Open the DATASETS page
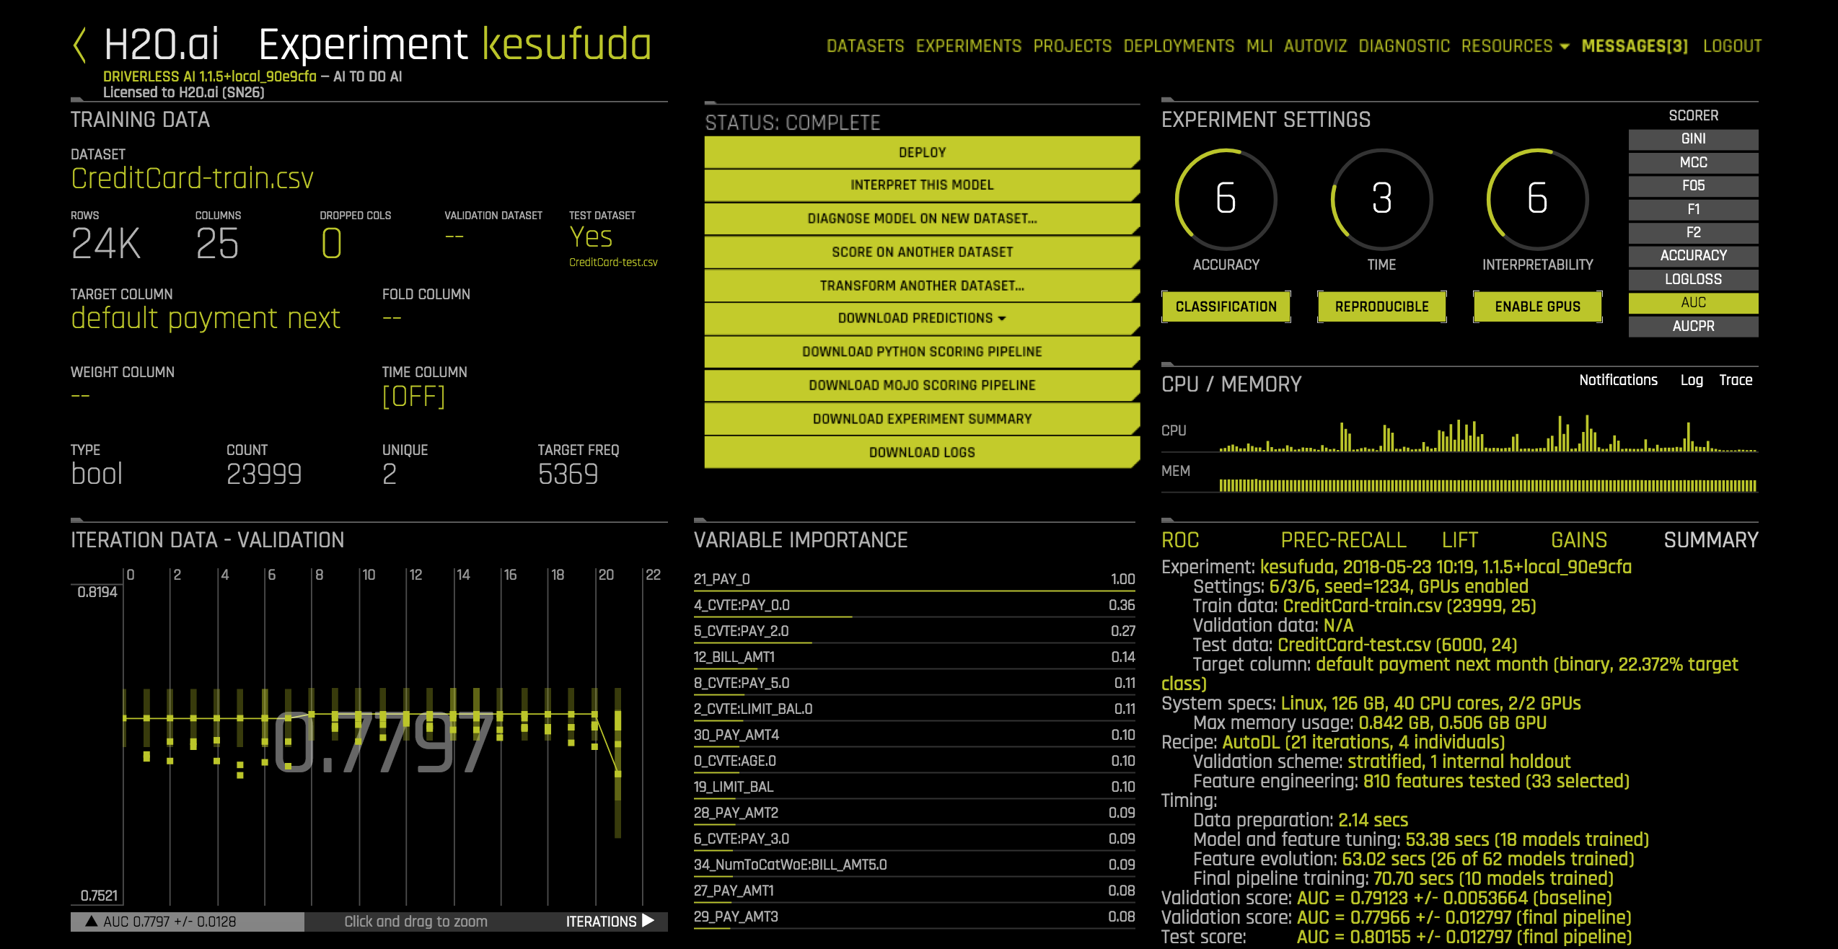 (x=865, y=46)
